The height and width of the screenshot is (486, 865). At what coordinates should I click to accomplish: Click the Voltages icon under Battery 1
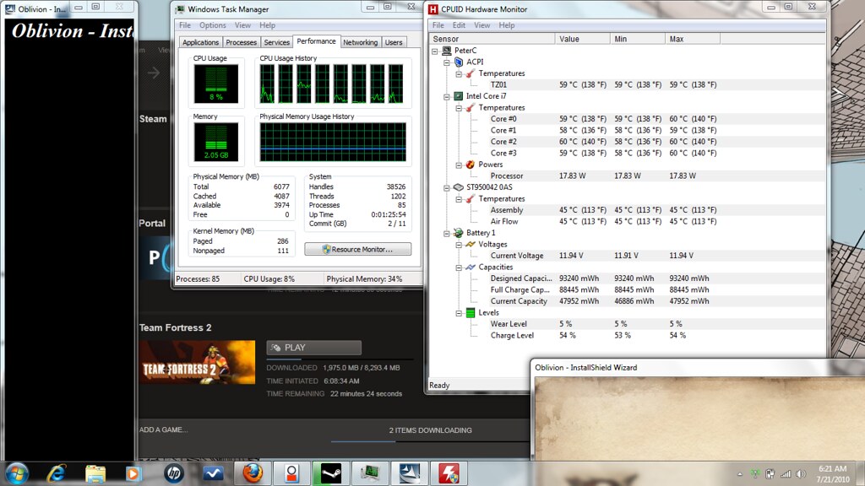coord(471,244)
